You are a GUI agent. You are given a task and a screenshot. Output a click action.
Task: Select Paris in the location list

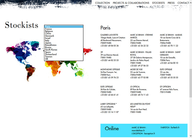pyautogui.click(x=64, y=27)
